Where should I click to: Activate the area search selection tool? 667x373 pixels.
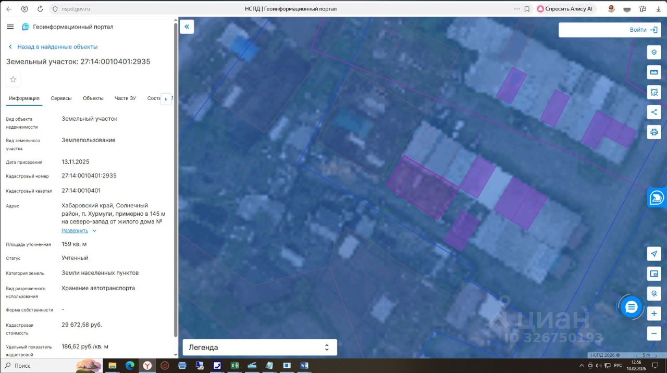654,92
